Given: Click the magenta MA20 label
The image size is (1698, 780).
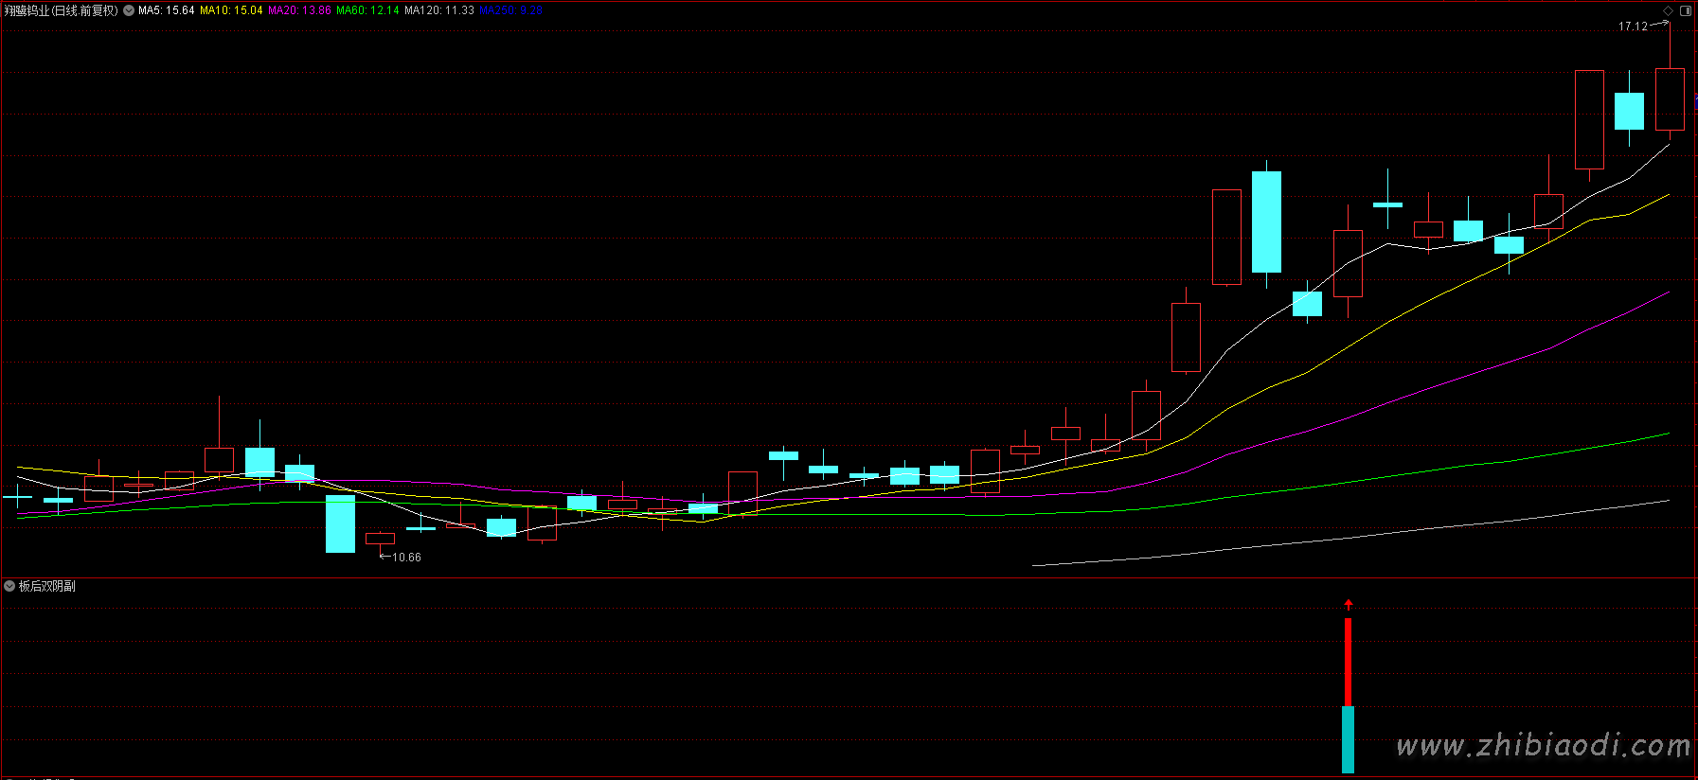Looking at the screenshot, I should pos(299,10).
